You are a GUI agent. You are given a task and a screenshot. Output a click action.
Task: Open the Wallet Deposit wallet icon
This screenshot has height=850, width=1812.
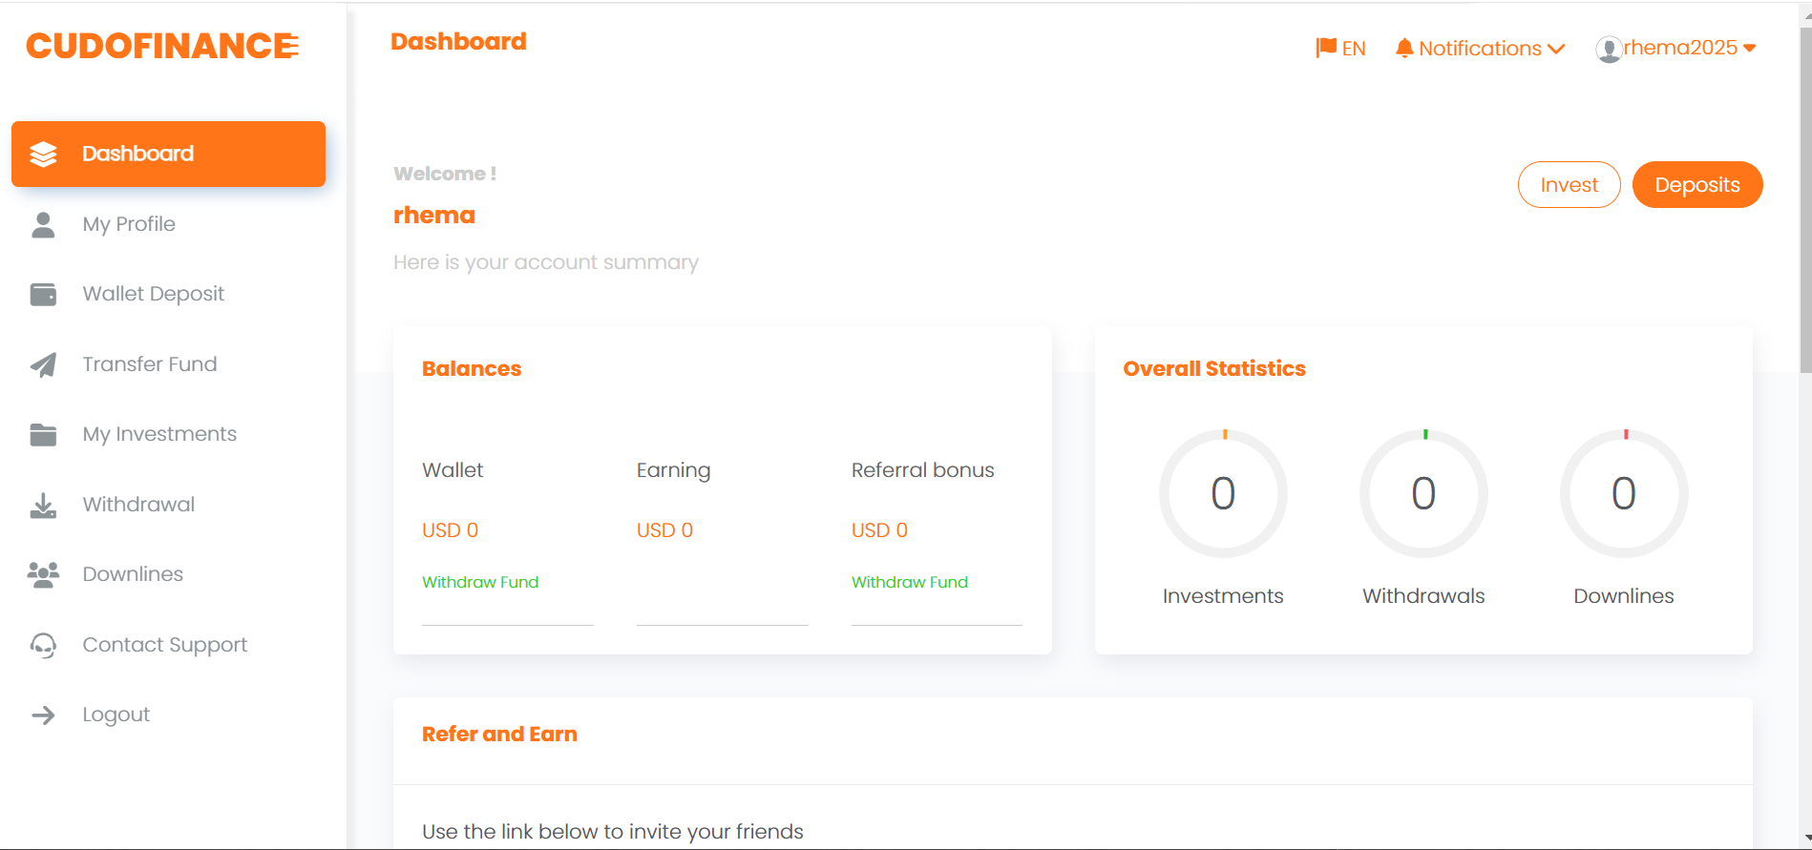[x=43, y=294]
